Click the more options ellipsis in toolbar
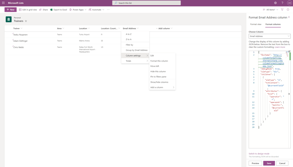The width and height of the screenshot is (293, 167). (x=108, y=10)
